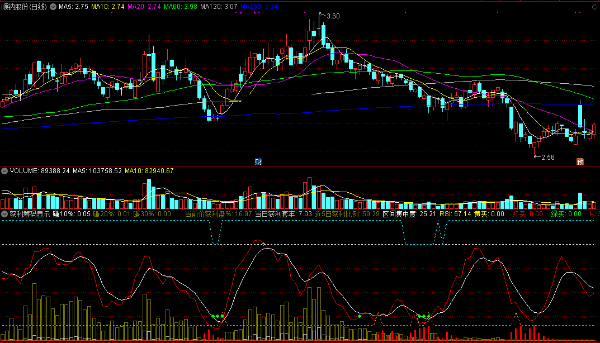Select the yellow MA10: 2.74 label
Viewport: 600px width, 343px height.
pos(107,7)
